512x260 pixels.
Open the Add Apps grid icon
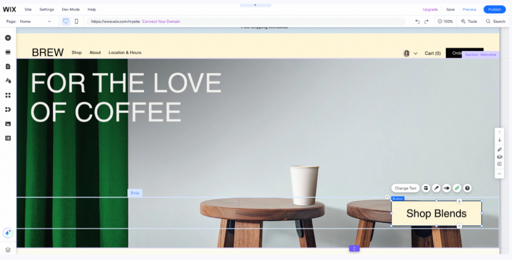pos(8,95)
